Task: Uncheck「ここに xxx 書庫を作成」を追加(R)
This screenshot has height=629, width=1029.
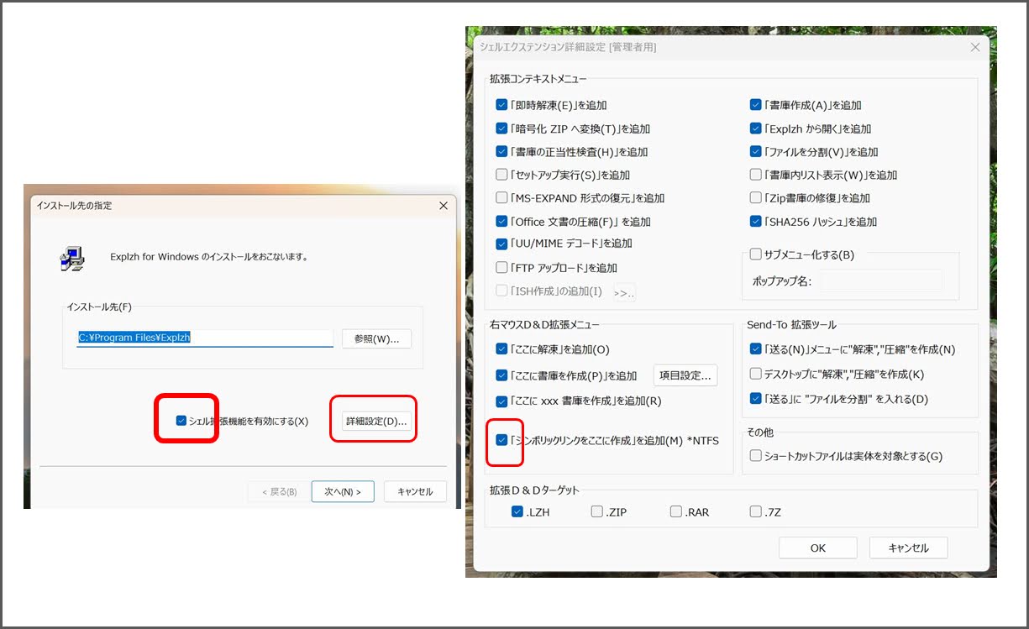Action: [502, 401]
